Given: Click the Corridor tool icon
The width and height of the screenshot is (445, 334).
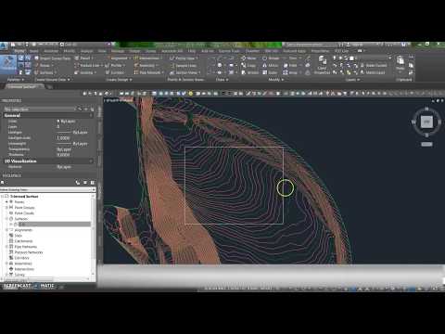Looking at the screenshot, I should pyautogui.click(x=107, y=72).
